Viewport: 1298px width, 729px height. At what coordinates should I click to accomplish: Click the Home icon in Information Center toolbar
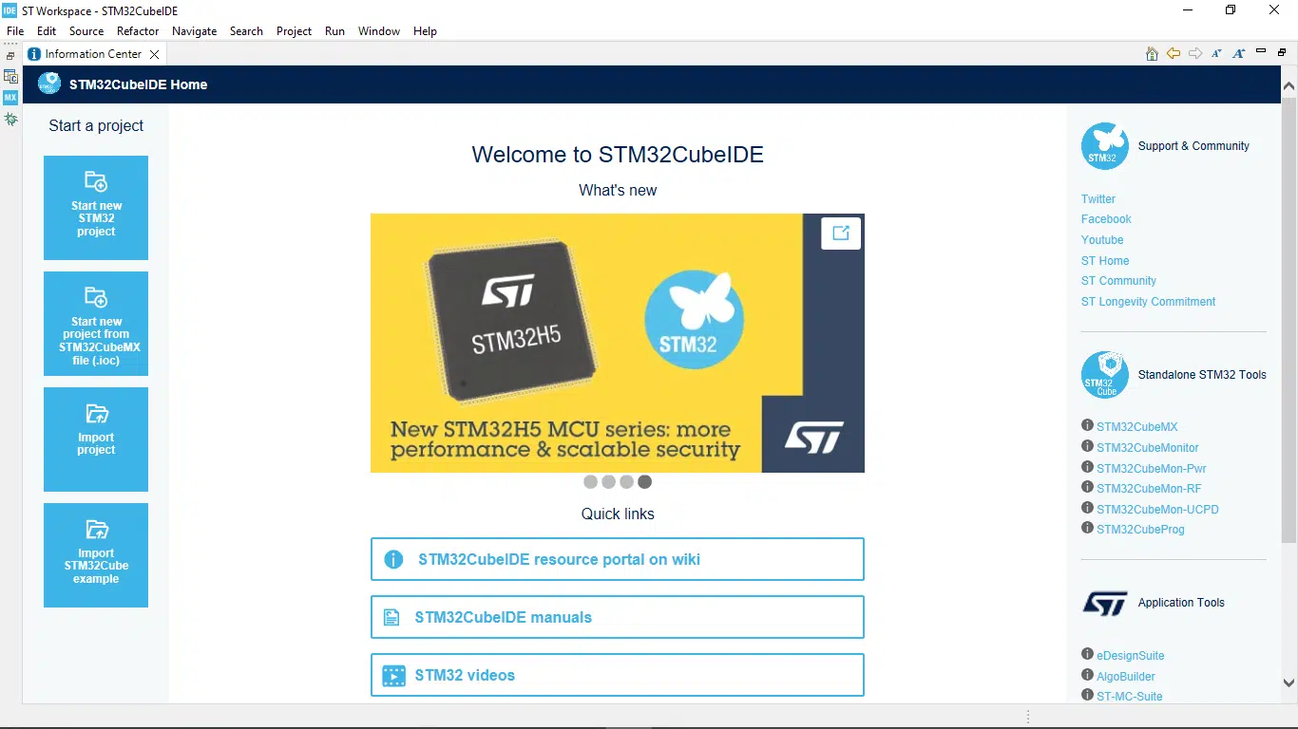(x=1152, y=54)
